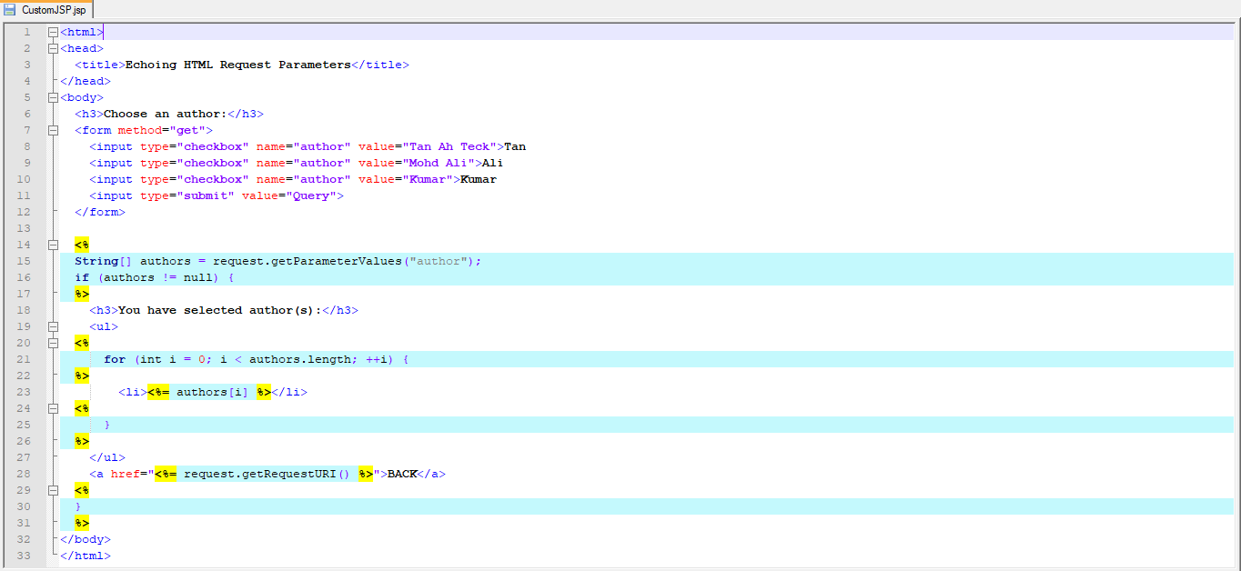Click 'authors.length' in the for loop

tap(300, 359)
